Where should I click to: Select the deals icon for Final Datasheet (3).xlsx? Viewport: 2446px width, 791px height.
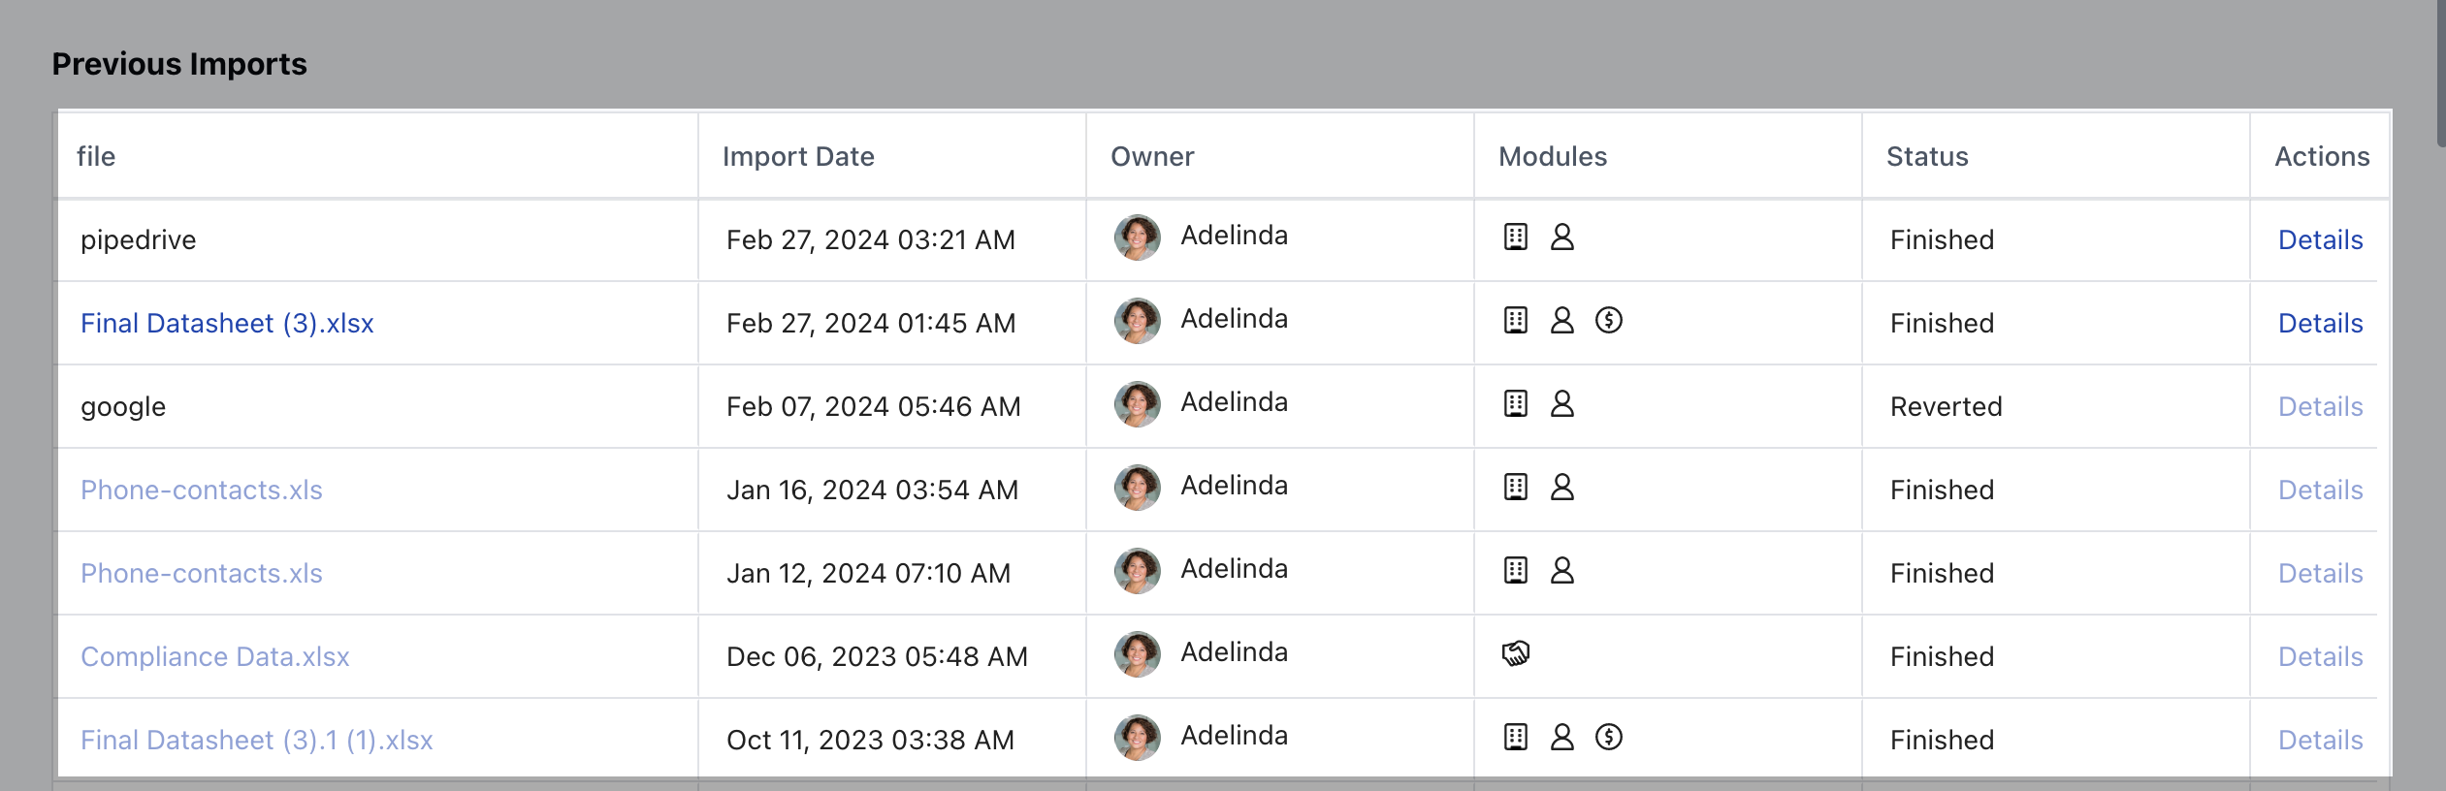(x=1610, y=320)
